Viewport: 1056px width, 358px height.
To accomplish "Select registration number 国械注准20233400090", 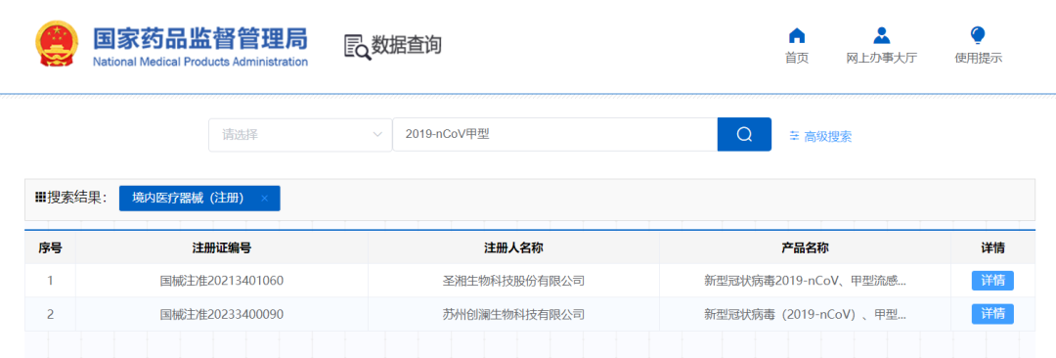I will [222, 314].
